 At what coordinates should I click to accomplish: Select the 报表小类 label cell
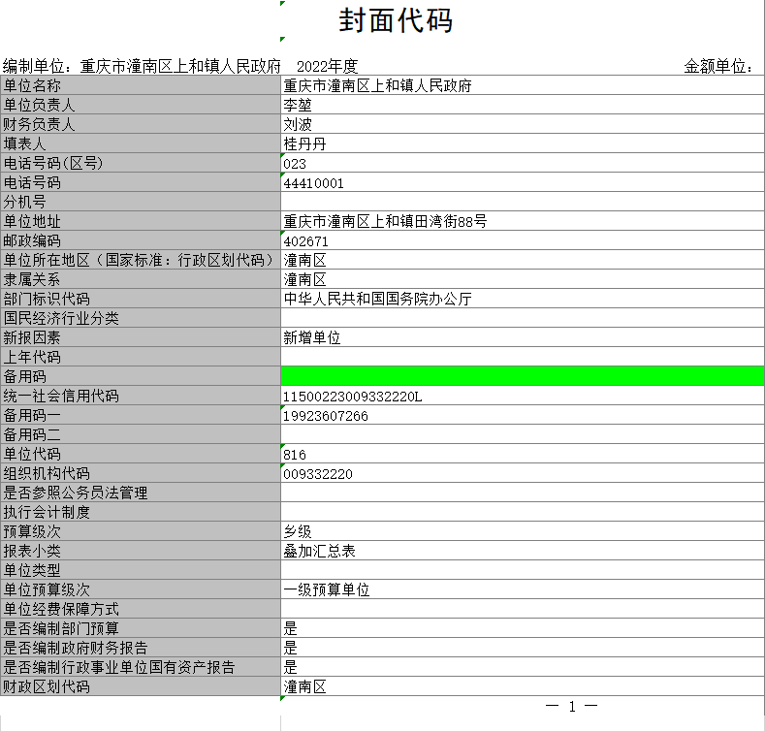click(x=141, y=551)
